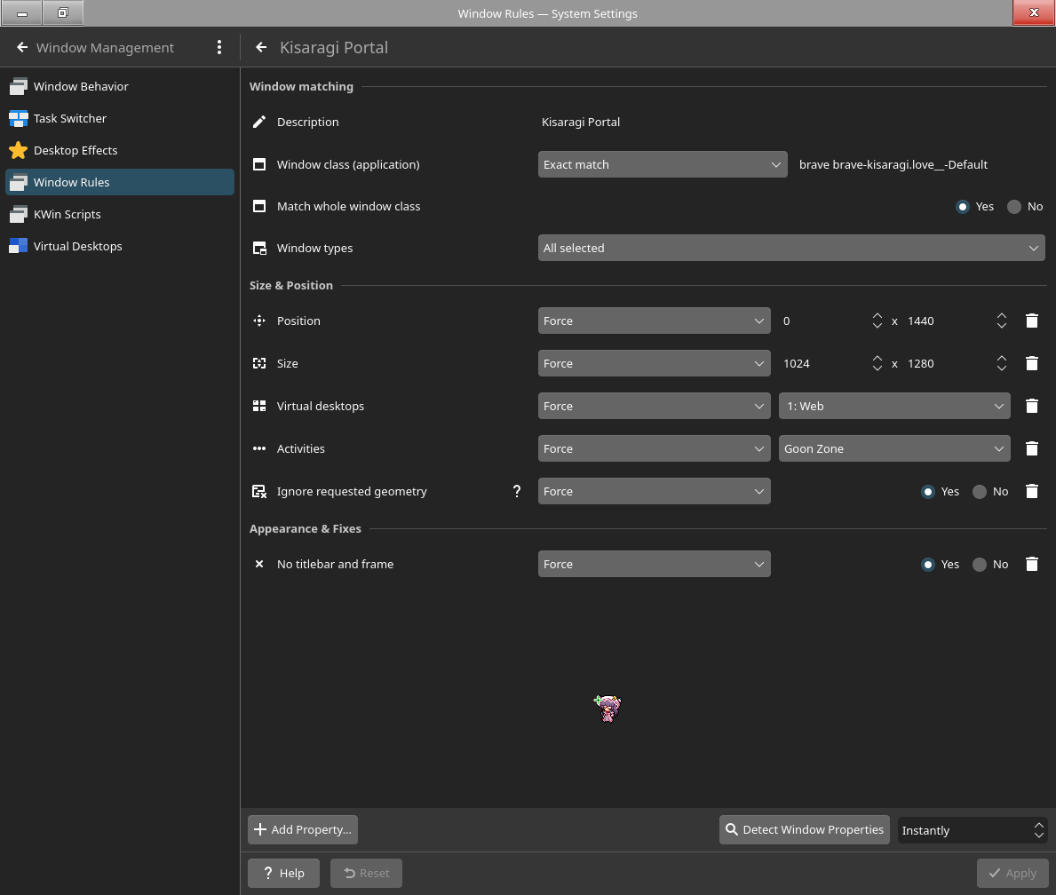Click the Size height 1280 field
The height and width of the screenshot is (895, 1056).
coord(949,364)
